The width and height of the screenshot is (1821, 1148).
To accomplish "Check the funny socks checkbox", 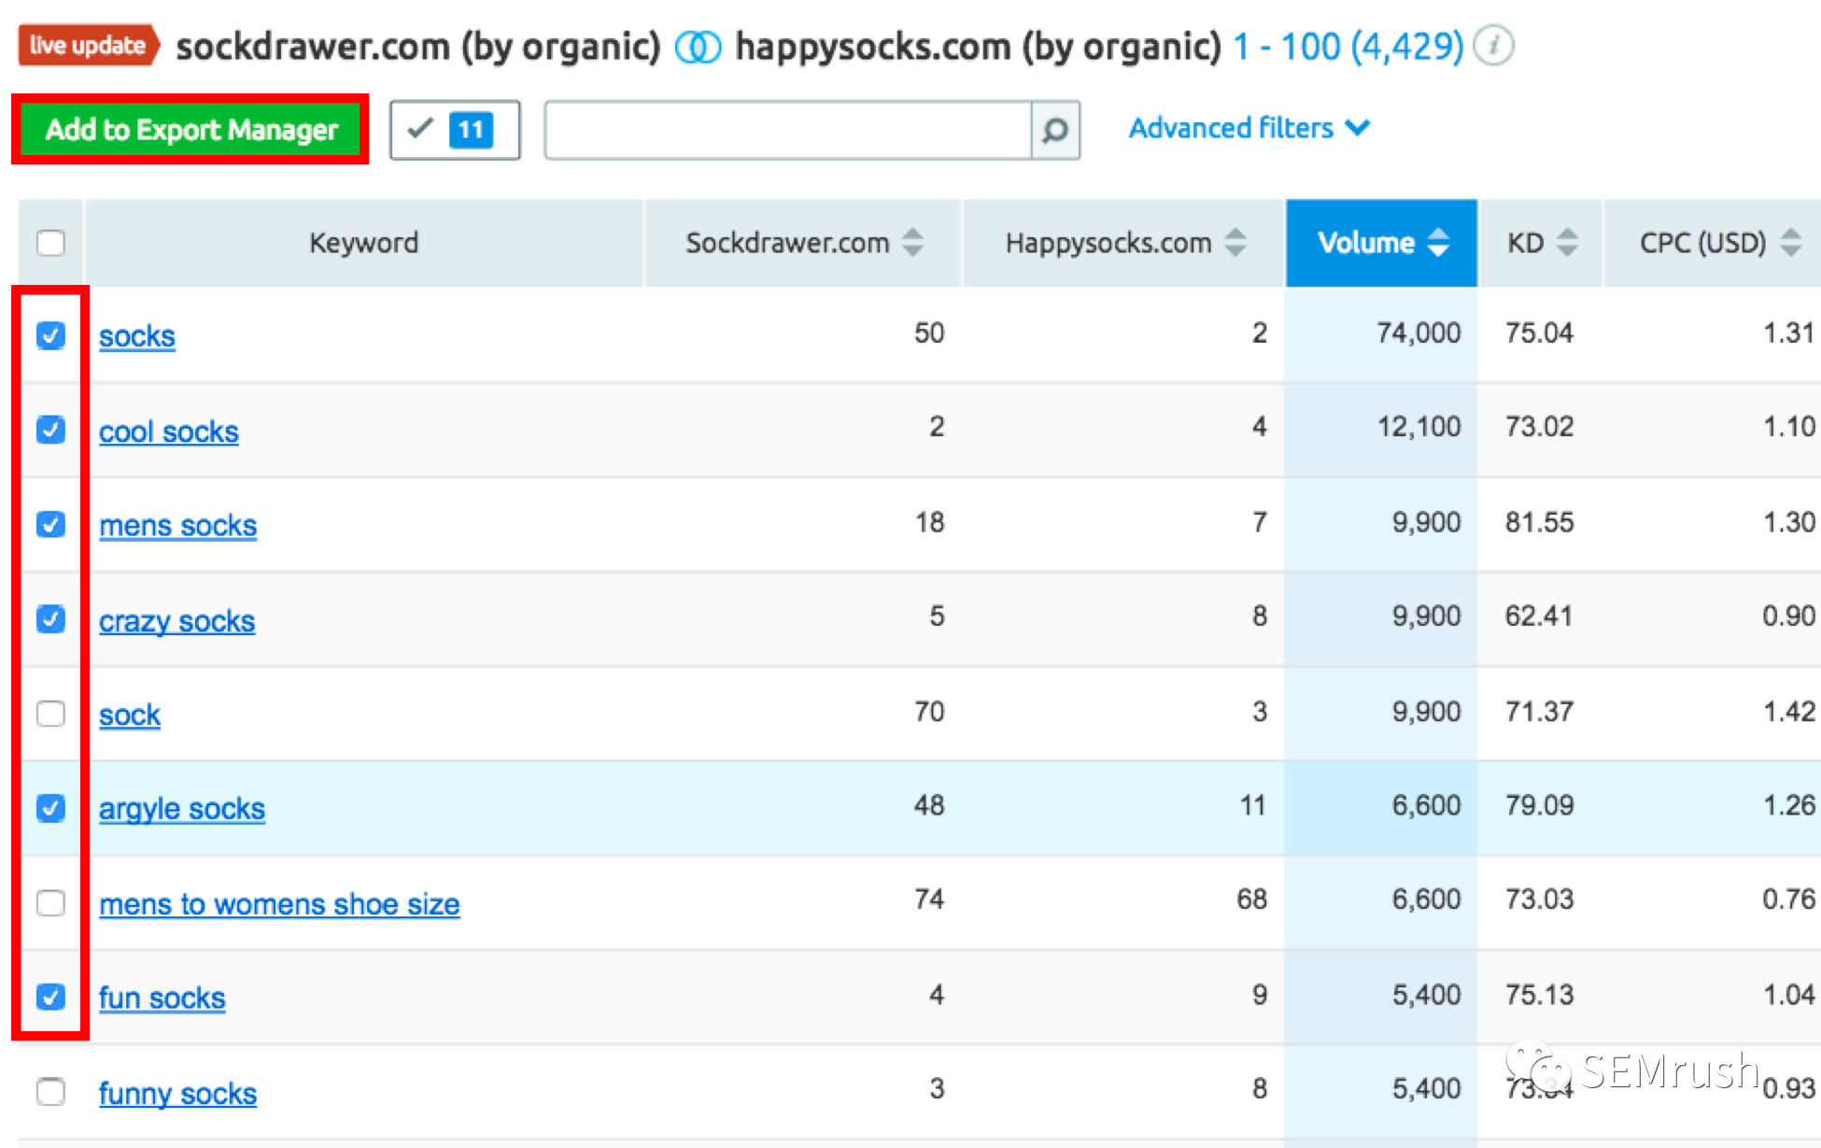I will point(50,1092).
